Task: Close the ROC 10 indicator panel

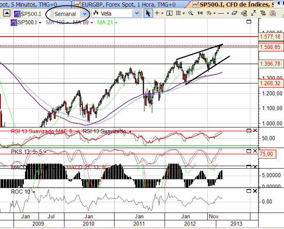Action: pos(255,191)
